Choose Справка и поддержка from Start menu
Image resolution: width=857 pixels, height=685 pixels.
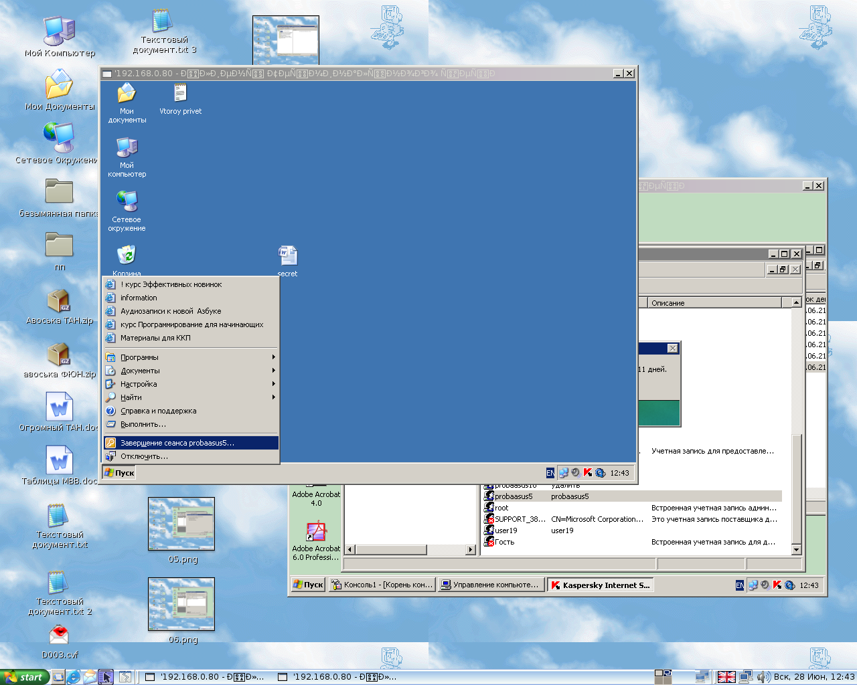click(158, 411)
